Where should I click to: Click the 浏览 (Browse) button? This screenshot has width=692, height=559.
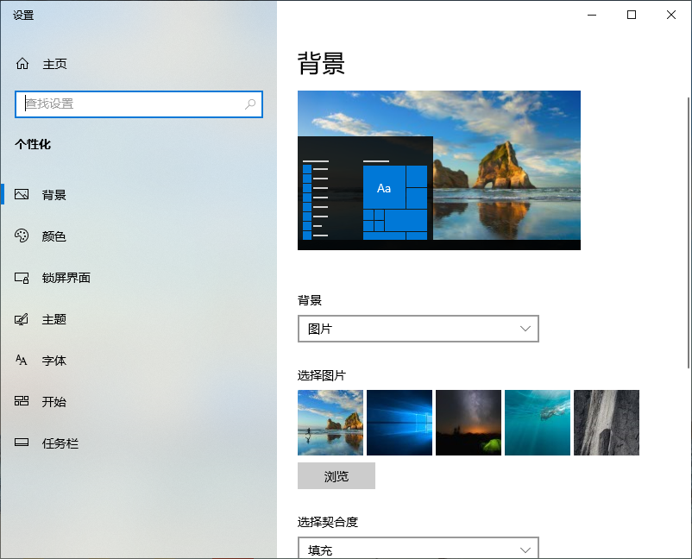[336, 475]
